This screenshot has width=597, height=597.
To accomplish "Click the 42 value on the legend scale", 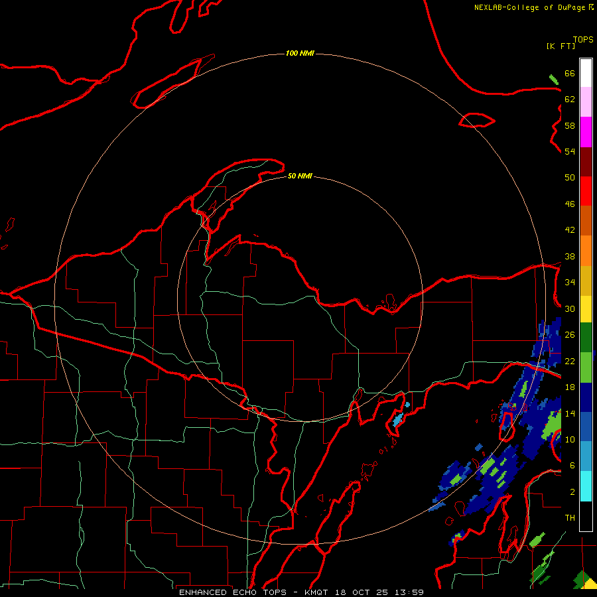I will pyautogui.click(x=570, y=230).
